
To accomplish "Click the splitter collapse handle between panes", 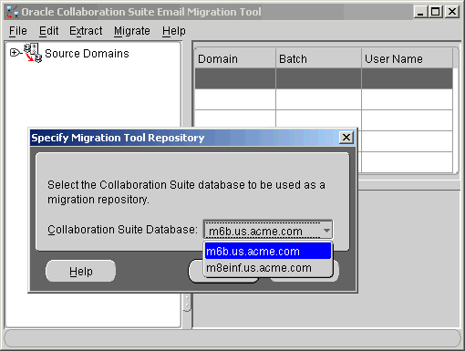I will [187, 303].
